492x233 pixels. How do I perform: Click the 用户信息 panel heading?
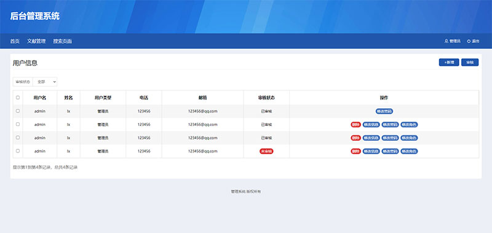point(25,63)
